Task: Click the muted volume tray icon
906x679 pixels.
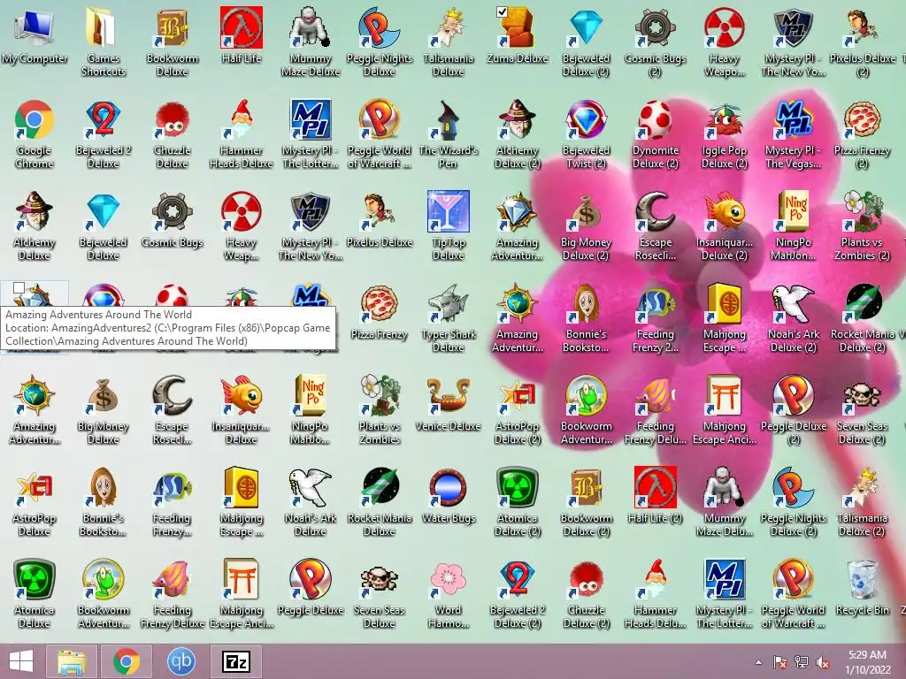Action: pyautogui.click(x=823, y=662)
